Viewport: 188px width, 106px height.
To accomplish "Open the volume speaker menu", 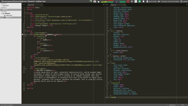I will [x=159, y=1].
